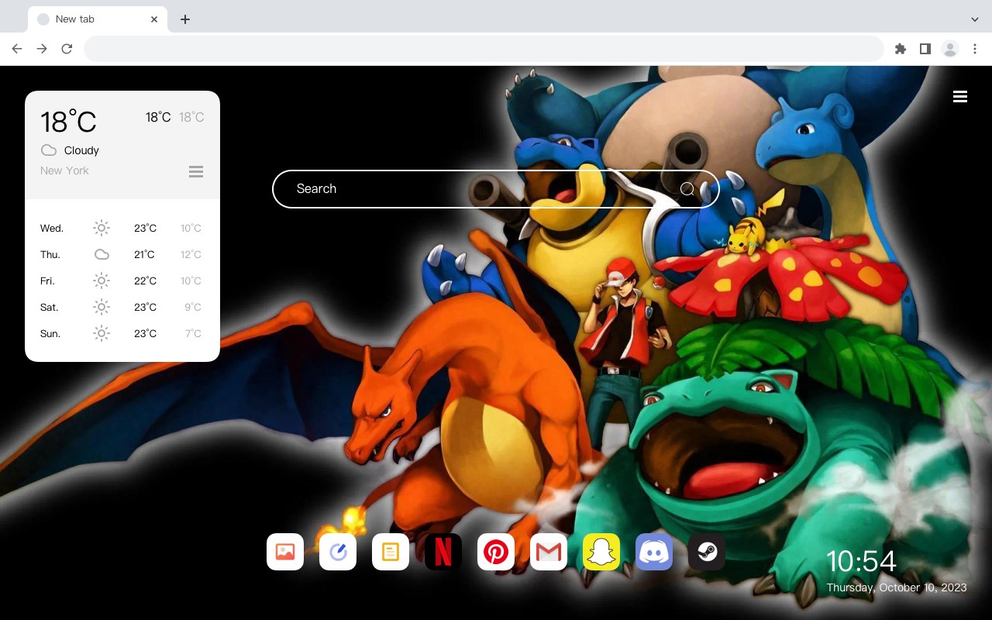Image resolution: width=992 pixels, height=620 pixels.
Task: Open the Chrome profile avatar
Action: [x=950, y=49]
